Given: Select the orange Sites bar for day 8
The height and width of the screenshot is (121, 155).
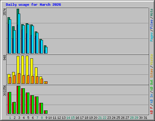Looking at the screenshot, I should pyautogui.click(x=42, y=81).
